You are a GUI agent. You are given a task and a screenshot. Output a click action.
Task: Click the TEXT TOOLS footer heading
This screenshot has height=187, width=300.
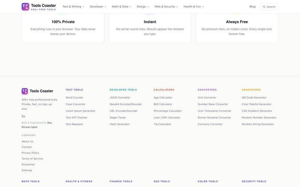tap(74, 90)
